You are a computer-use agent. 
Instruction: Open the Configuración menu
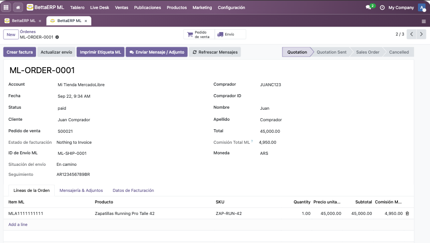pyautogui.click(x=231, y=8)
